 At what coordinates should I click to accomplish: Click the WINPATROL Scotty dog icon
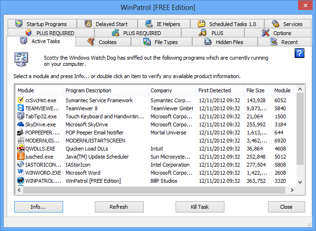pyautogui.click(x=20, y=180)
